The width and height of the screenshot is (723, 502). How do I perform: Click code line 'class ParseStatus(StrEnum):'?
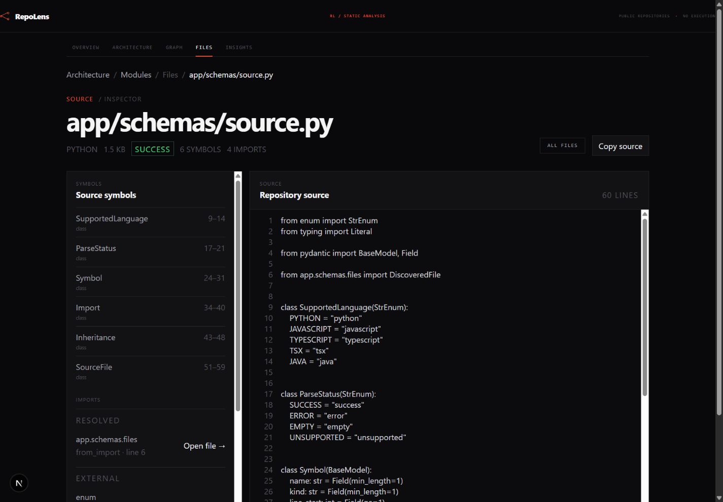pyautogui.click(x=328, y=394)
